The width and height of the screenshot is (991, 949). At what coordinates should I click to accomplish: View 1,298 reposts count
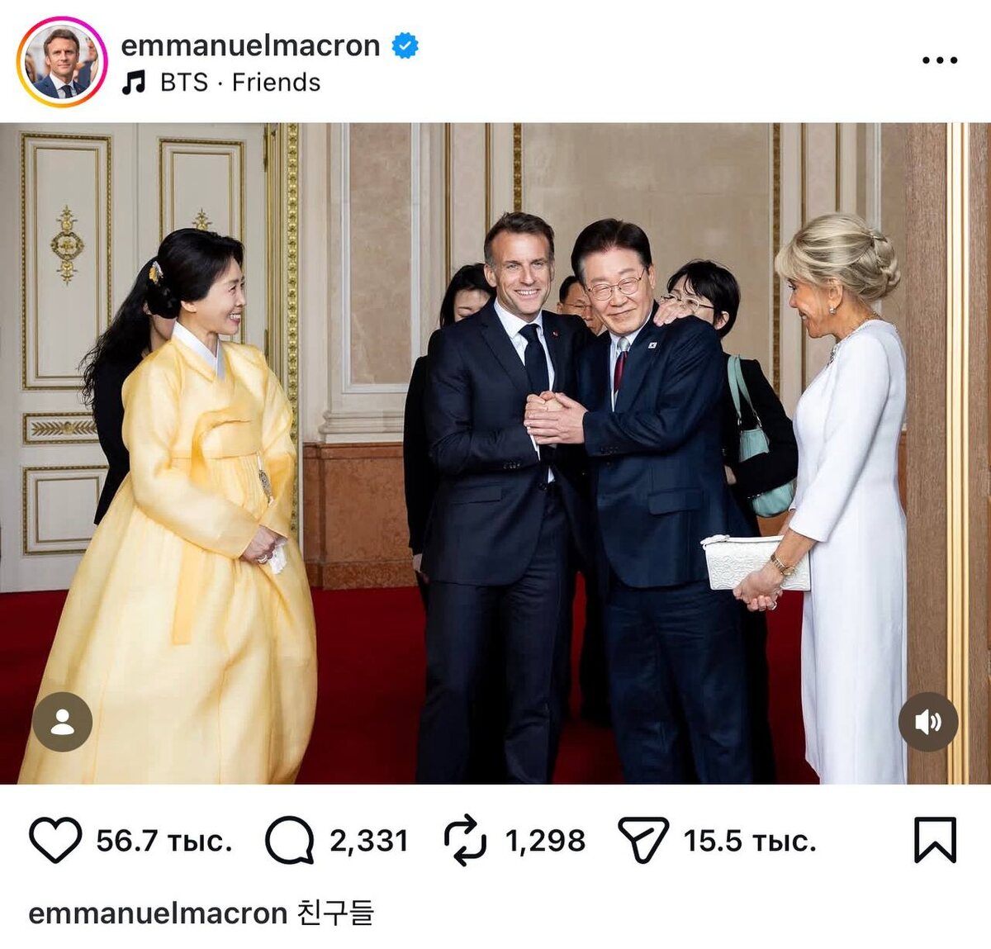click(x=545, y=841)
